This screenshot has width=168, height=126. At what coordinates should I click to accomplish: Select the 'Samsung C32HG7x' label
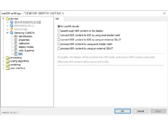pyautogui.click(x=25, y=33)
